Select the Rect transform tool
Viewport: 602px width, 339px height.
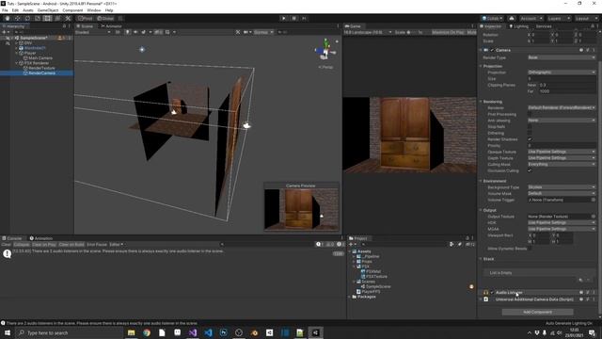pos(47,18)
